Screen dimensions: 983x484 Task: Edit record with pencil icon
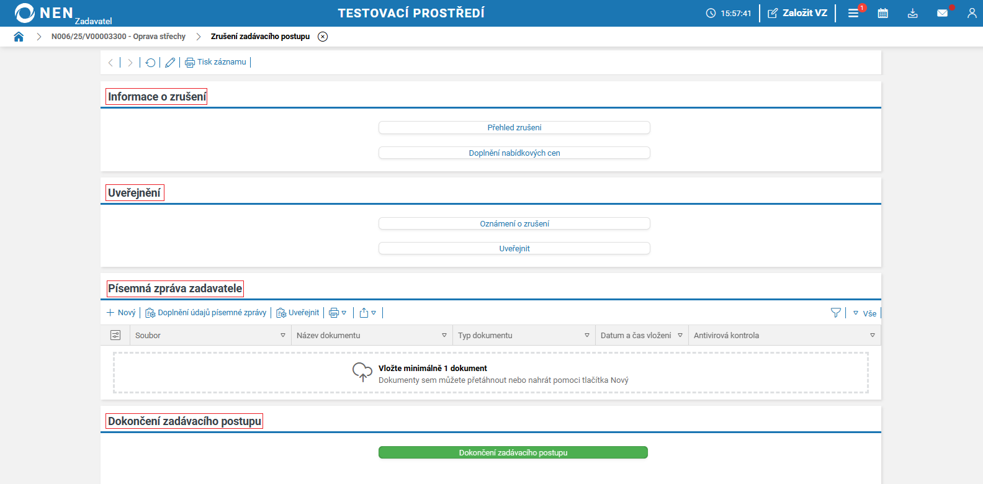coord(170,63)
